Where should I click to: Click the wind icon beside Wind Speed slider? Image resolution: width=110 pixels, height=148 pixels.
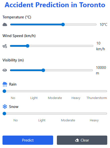tap(5, 46)
